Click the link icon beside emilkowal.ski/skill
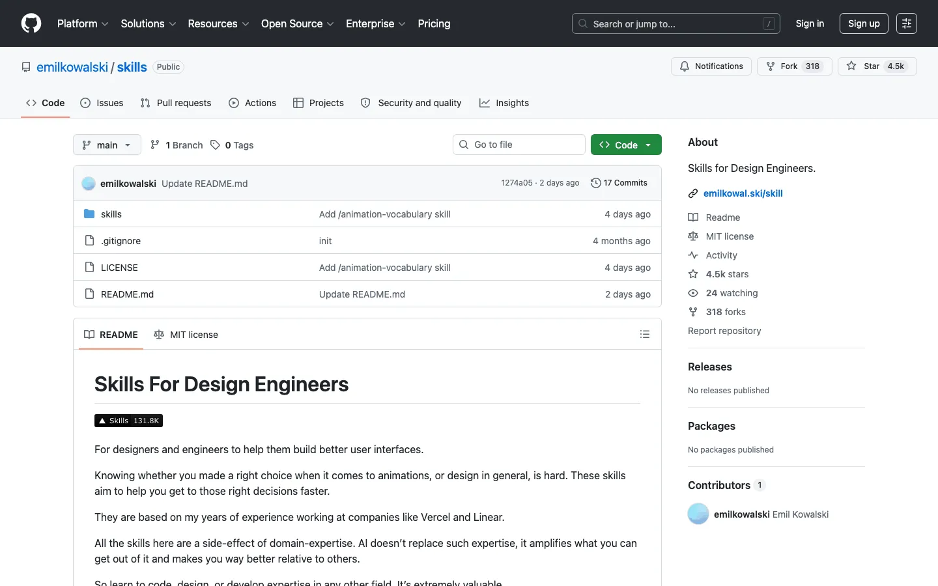The width and height of the screenshot is (938, 586). tap(693, 193)
